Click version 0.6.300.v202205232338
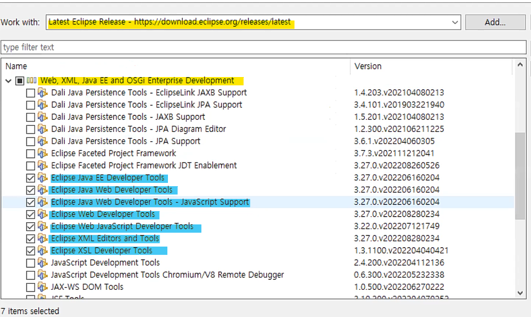 [399, 275]
